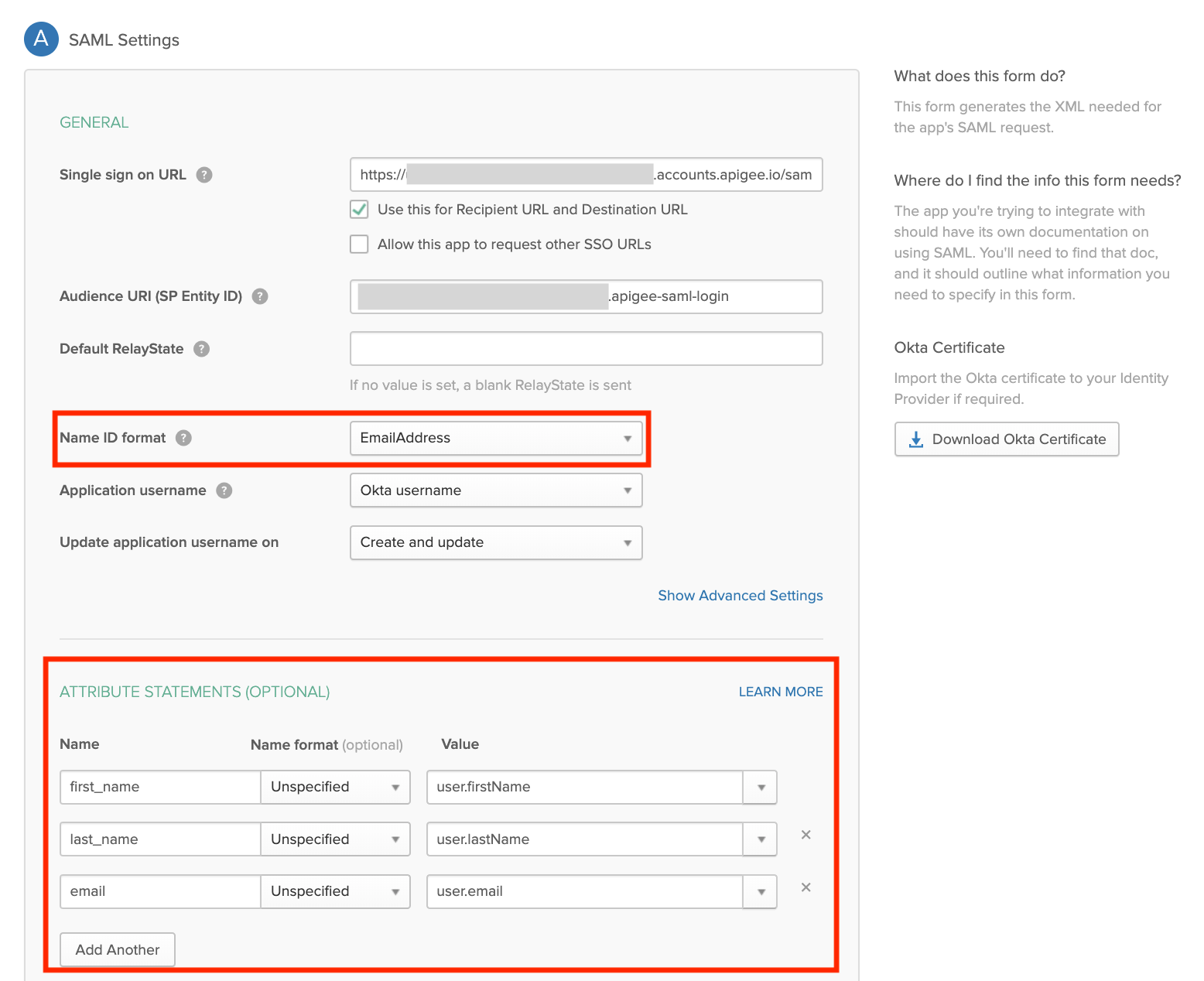Expand Update application username on dropdown
This screenshot has height=981, width=1204.
[496, 542]
